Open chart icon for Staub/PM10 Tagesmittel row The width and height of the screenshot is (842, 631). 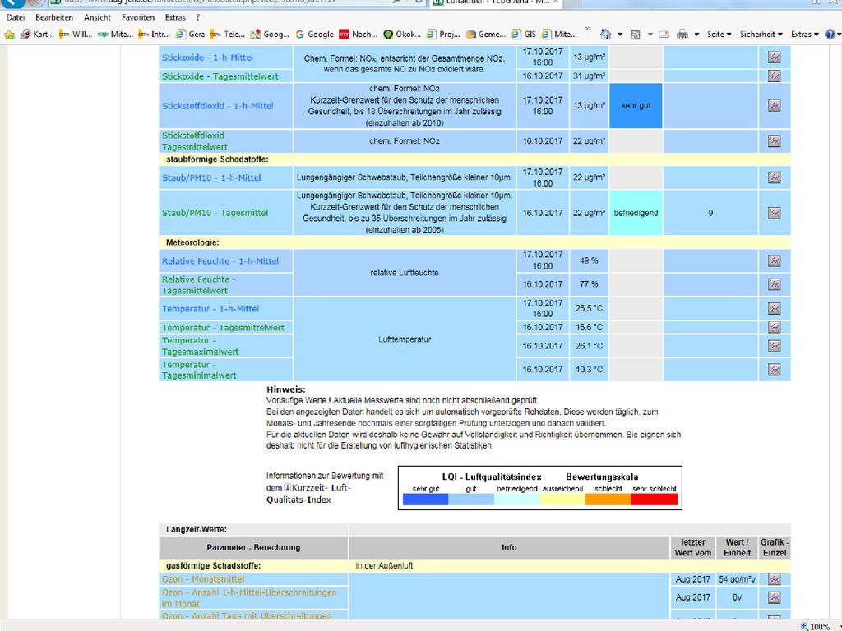(x=774, y=213)
